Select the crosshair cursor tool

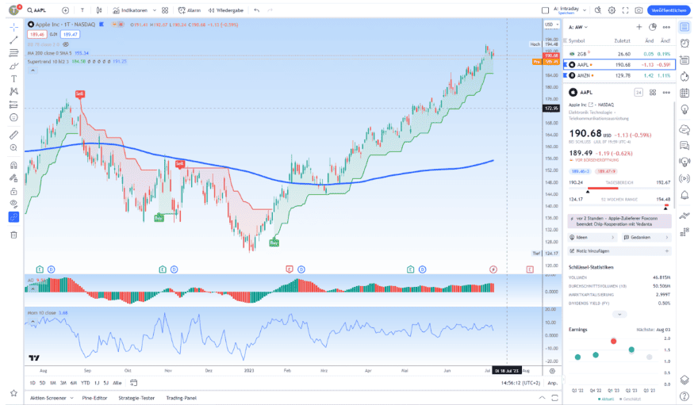click(13, 28)
